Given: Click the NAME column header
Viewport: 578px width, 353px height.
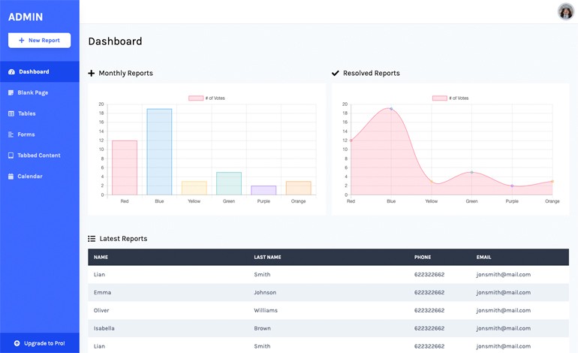Looking at the screenshot, I should pos(101,257).
